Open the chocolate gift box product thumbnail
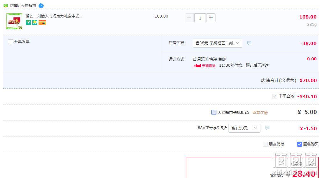This screenshot has width=320, height=178. [x=14, y=21]
